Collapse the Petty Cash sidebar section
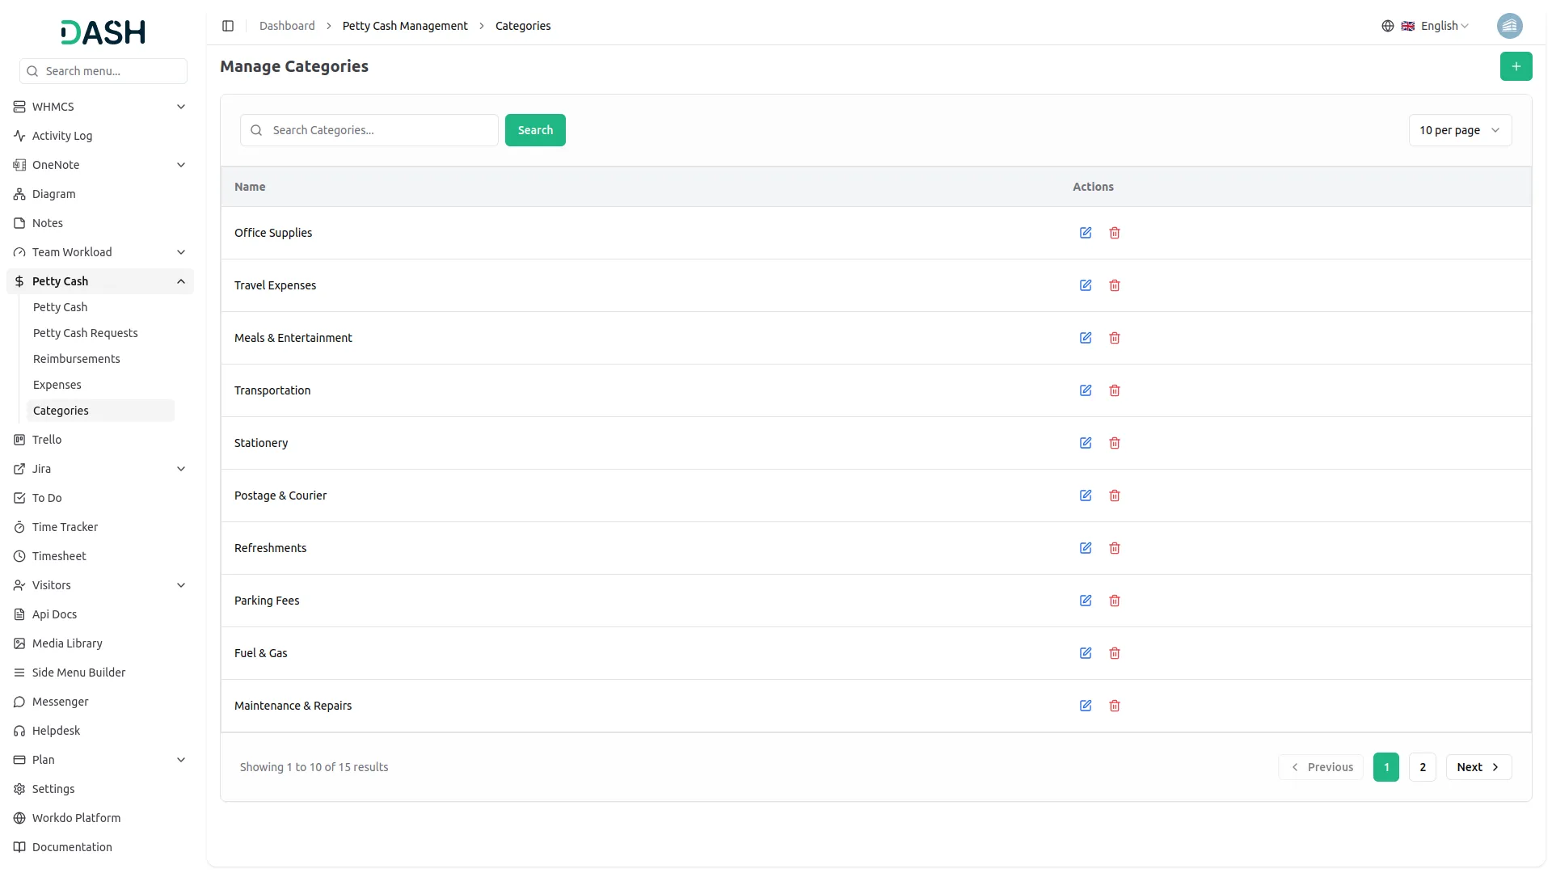 point(181,281)
